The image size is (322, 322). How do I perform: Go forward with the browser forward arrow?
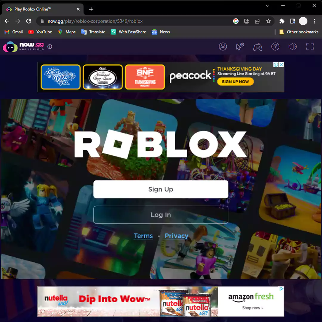18,21
